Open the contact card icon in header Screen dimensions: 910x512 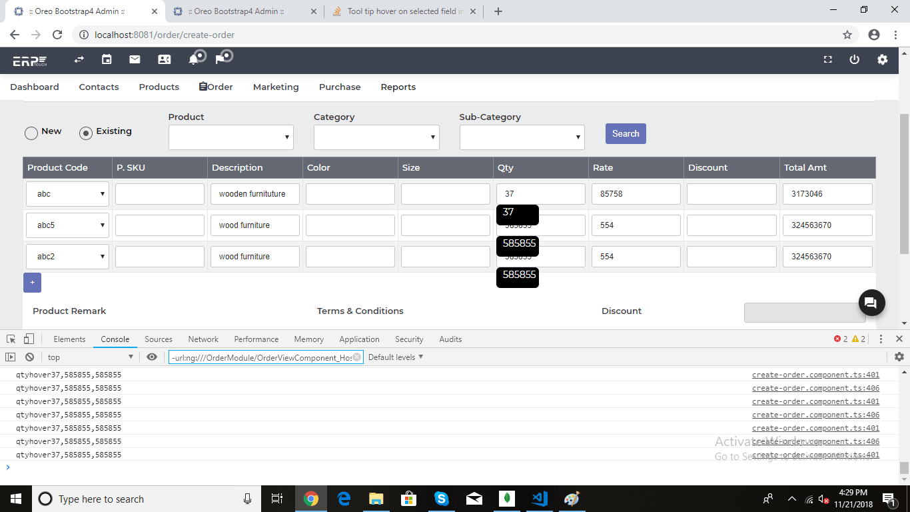click(164, 59)
